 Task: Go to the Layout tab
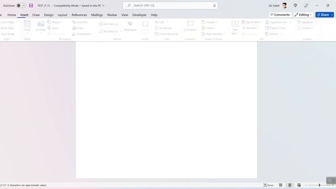click(x=62, y=15)
